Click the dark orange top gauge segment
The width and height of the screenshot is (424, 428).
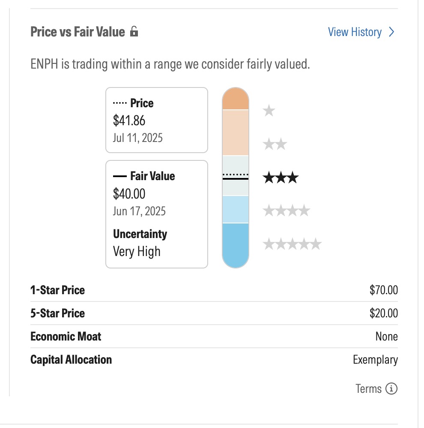(236, 99)
